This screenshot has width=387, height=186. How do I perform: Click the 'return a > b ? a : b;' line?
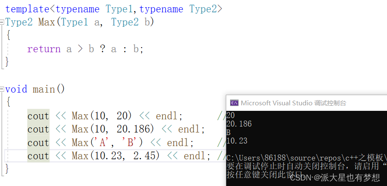pyautogui.click(x=85, y=49)
